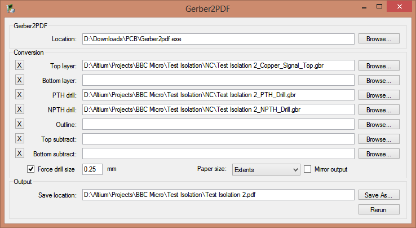Clear the NPTH drill path with X button
The width and height of the screenshot is (416, 228).
pyautogui.click(x=19, y=109)
